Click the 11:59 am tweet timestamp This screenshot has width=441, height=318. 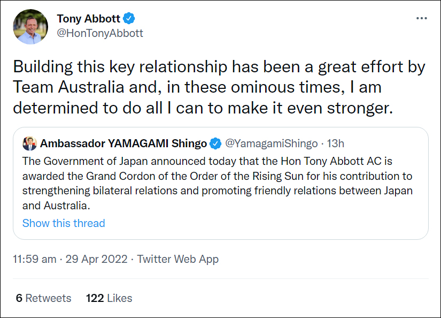point(35,259)
